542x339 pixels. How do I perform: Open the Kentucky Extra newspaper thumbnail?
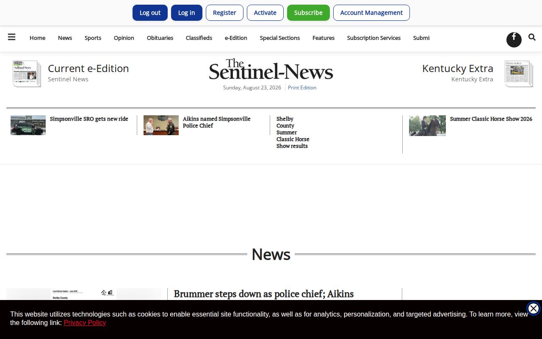[x=519, y=74]
